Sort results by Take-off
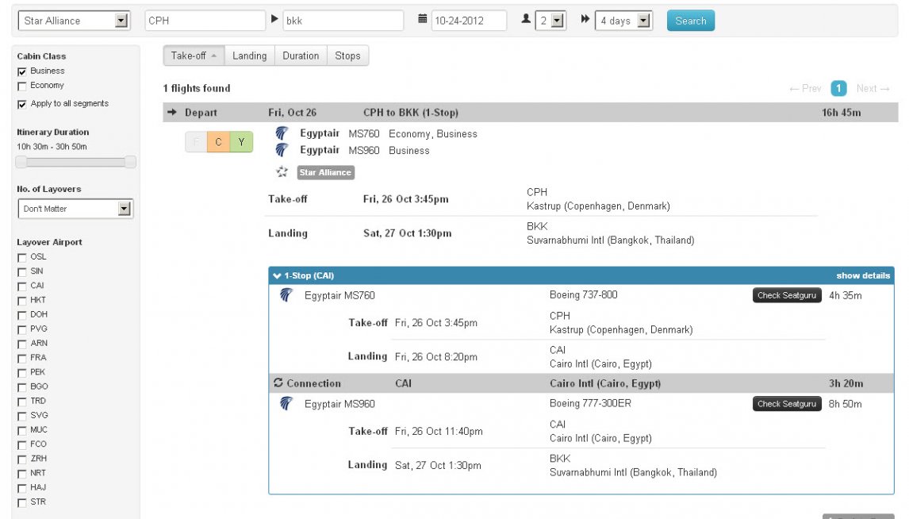The height and width of the screenshot is (519, 909). 194,56
